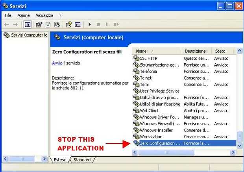Click the tree pane horizontal scrollbar thumb

22,159
